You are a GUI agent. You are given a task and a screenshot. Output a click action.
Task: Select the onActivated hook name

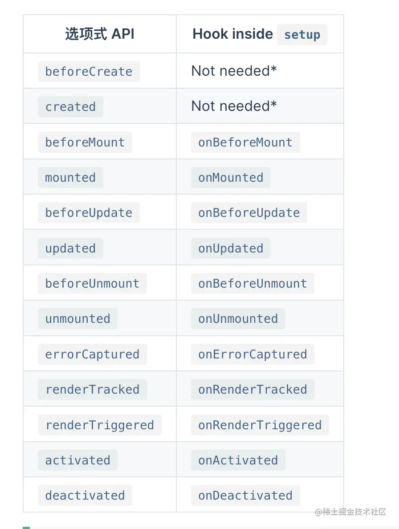pos(238,460)
